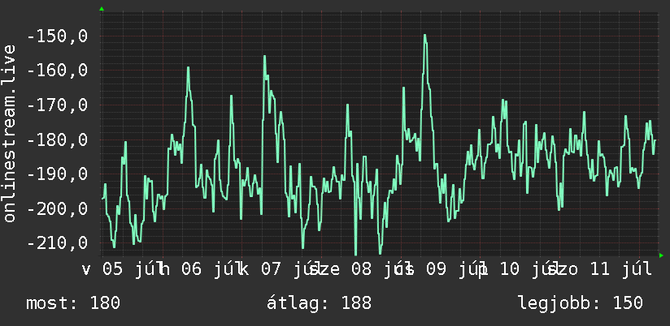Click the 'átlag: 188' average value text
The image size is (670, 326).
pos(320,303)
